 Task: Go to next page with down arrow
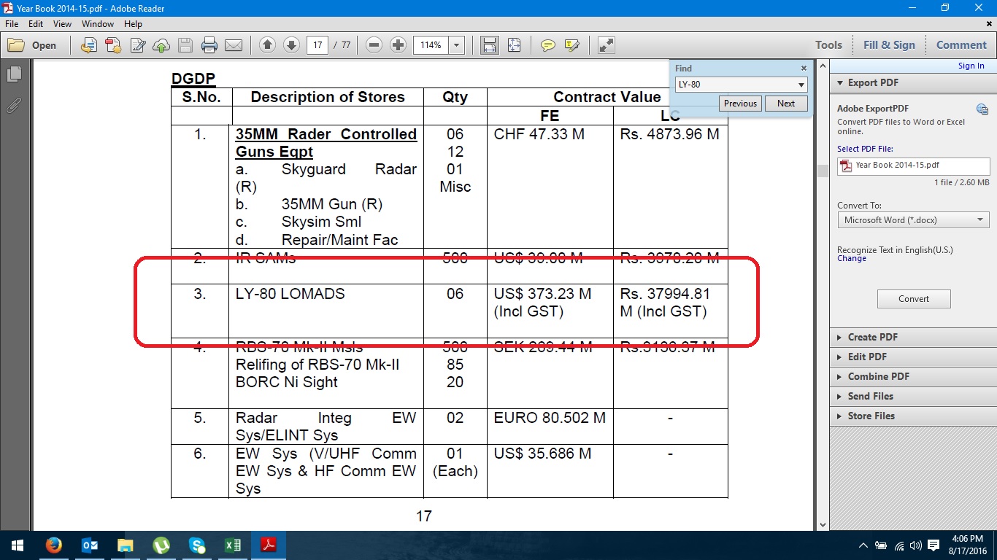(291, 45)
